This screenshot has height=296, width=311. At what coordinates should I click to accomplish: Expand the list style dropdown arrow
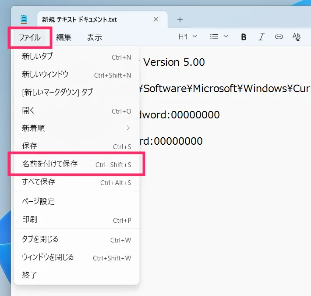point(226,36)
